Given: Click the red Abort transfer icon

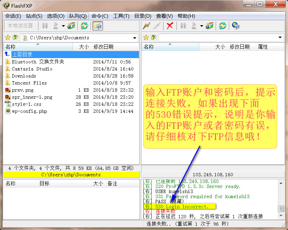Looking at the screenshot, I should point(169,26).
